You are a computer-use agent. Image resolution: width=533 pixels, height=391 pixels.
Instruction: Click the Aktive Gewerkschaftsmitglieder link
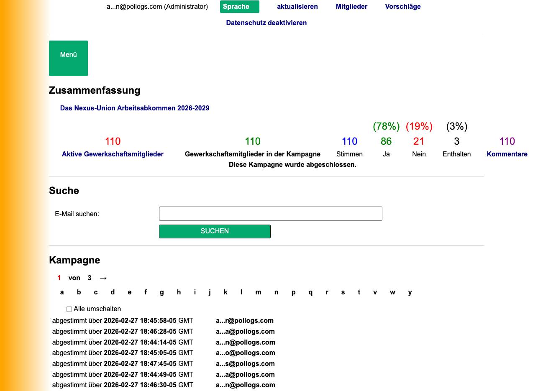tap(113, 154)
